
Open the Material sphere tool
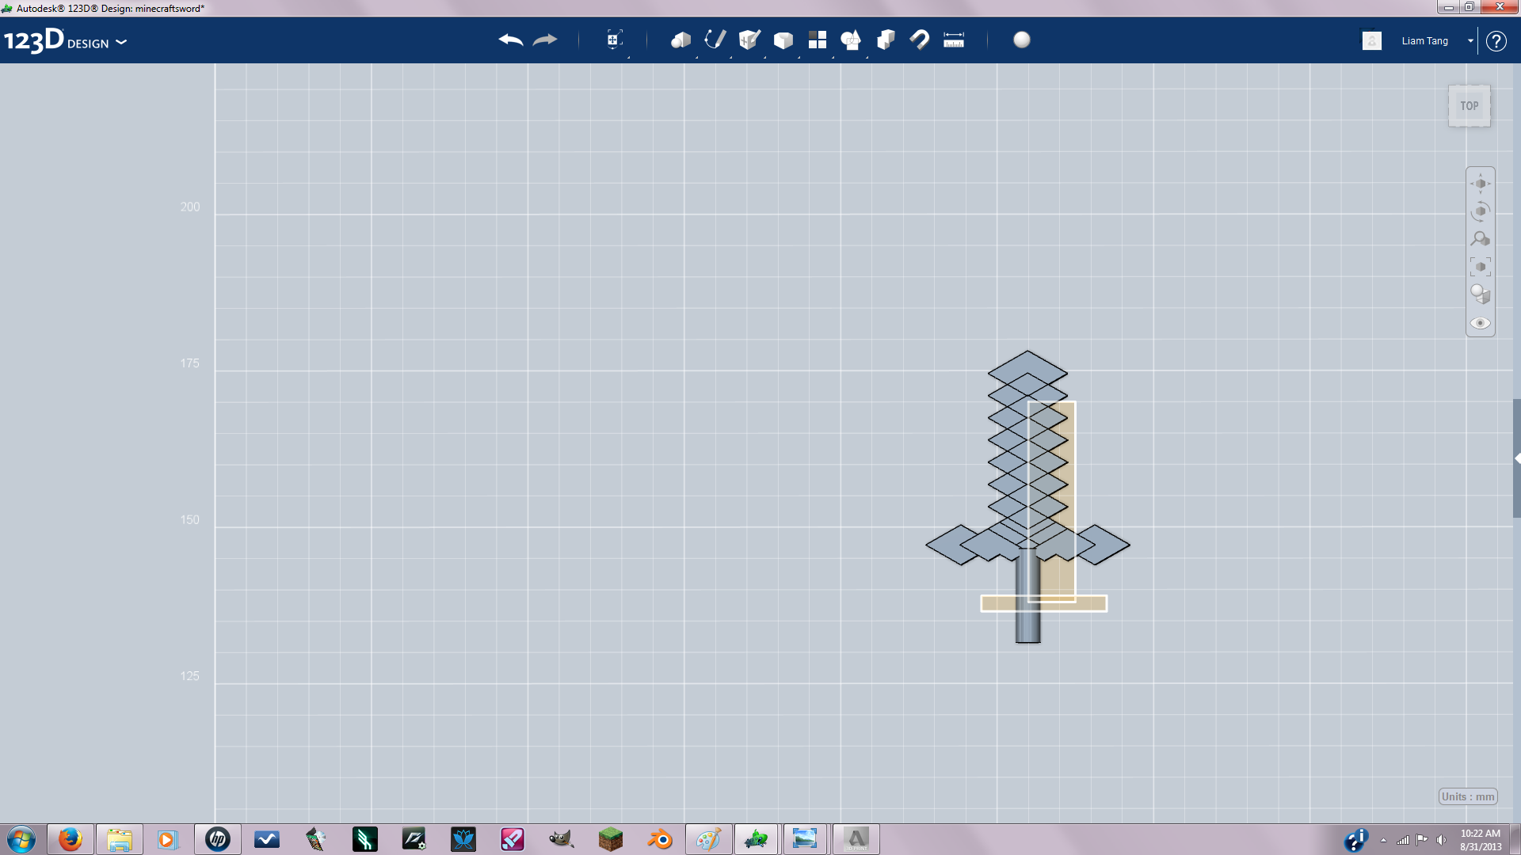tap(1022, 40)
